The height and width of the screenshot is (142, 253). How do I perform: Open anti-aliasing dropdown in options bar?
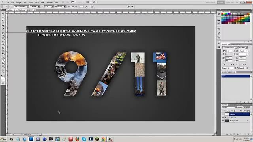pyautogui.click(x=64, y=7)
